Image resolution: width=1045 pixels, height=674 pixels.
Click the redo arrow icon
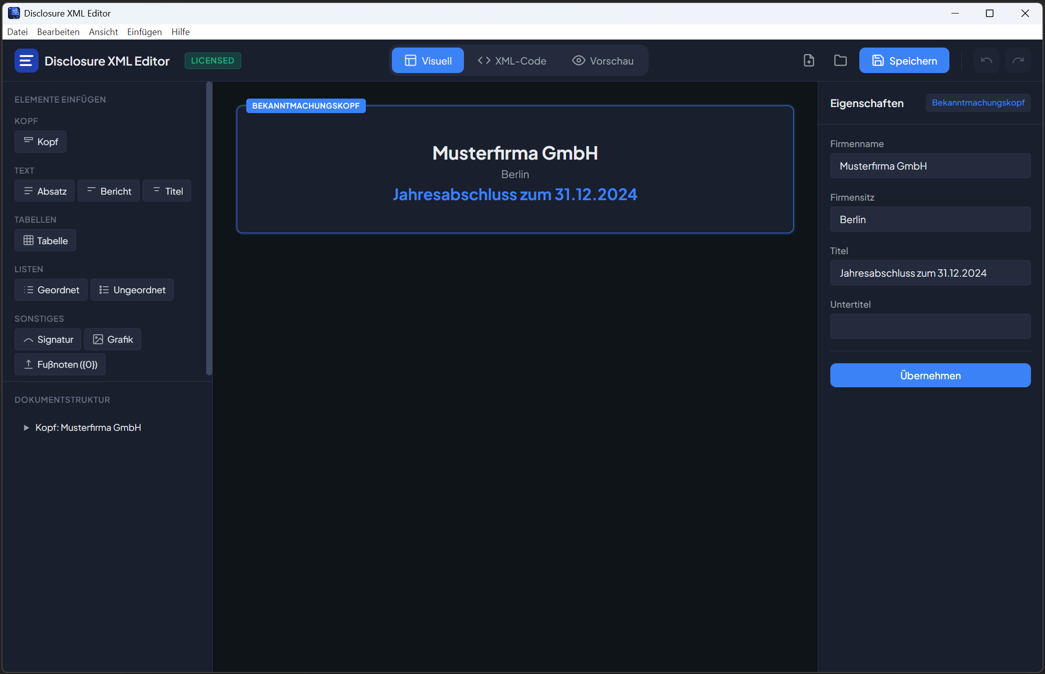click(x=1018, y=60)
